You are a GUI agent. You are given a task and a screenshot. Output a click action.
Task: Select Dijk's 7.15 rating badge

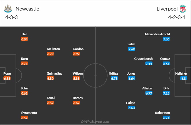(x=166, y=93)
